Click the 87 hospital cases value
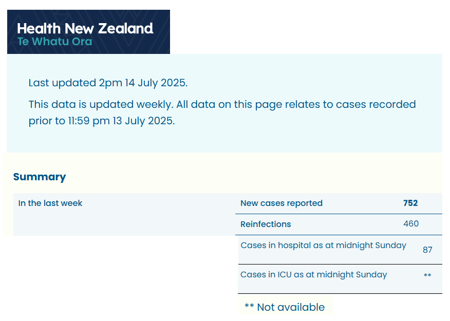Screen dimensions: 450x321 [x=427, y=250]
